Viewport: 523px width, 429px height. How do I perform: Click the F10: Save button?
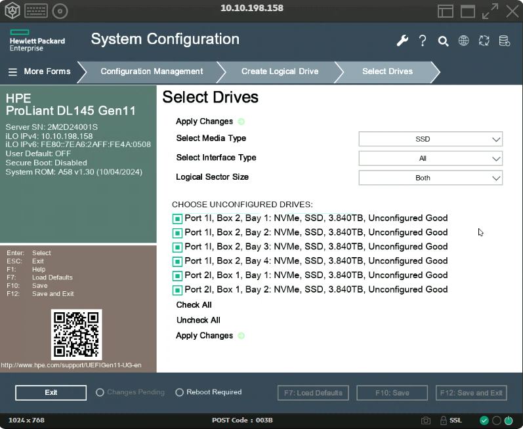pos(392,393)
